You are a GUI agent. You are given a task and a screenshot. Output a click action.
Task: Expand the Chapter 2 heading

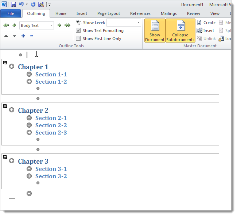12,110
